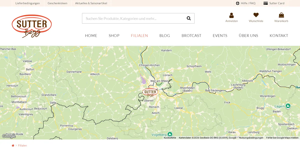Click the Sutter Begg map marker

pos(150,92)
